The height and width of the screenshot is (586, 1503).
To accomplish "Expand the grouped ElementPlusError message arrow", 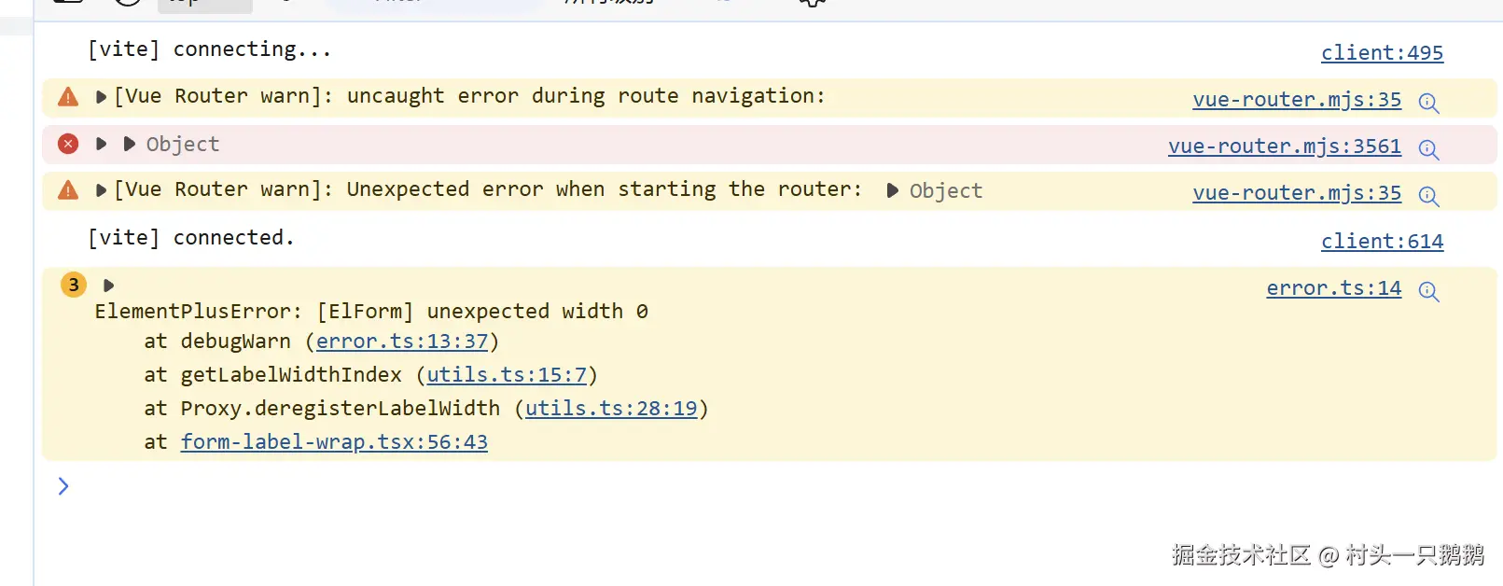I will (x=108, y=286).
